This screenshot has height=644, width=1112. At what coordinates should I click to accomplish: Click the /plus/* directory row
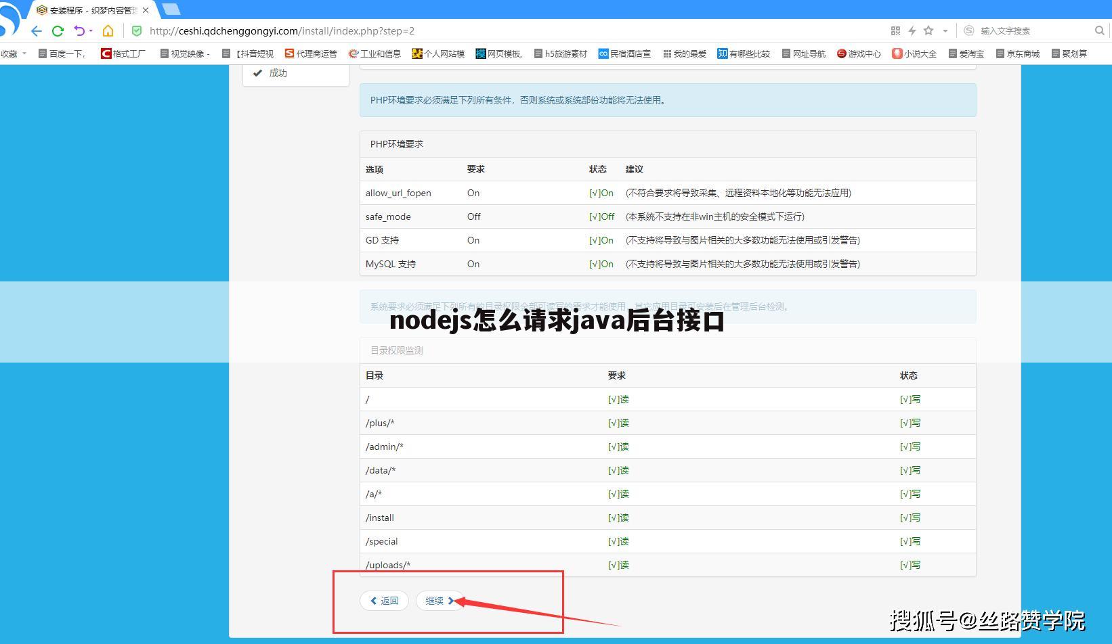point(668,423)
